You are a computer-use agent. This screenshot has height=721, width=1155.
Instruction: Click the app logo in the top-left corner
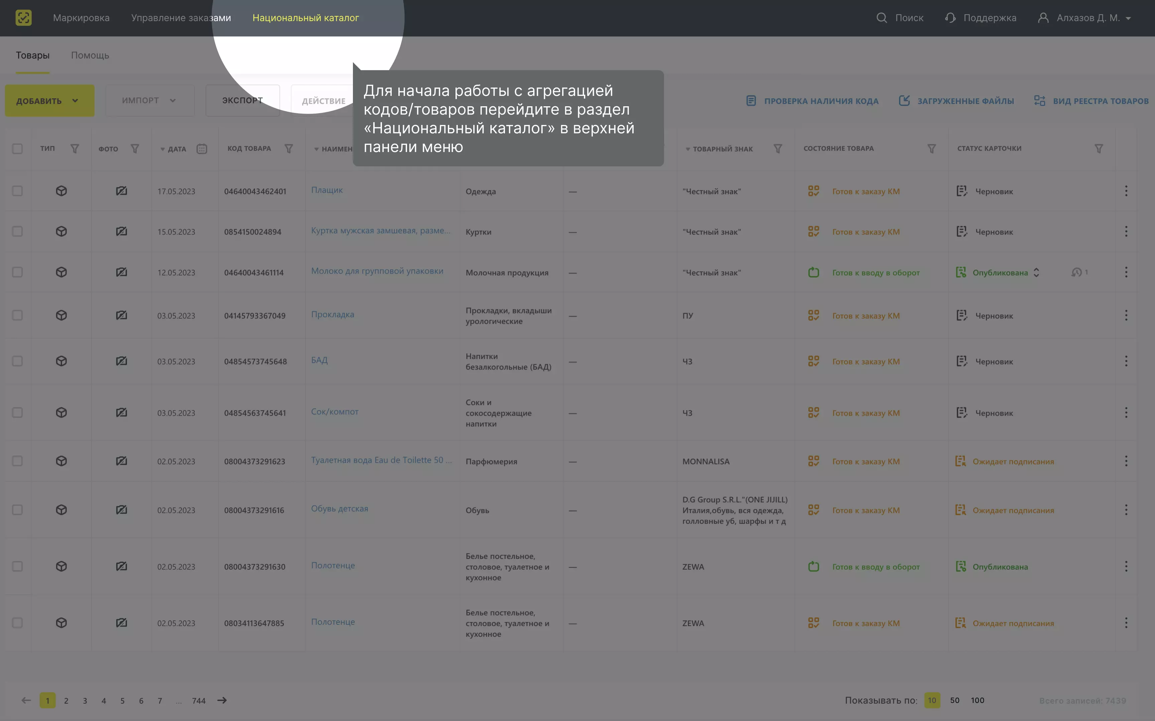coord(23,18)
